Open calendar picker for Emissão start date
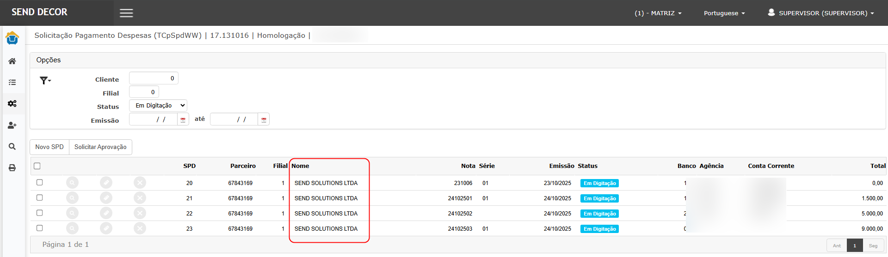This screenshot has width=888, height=257. 183,120
